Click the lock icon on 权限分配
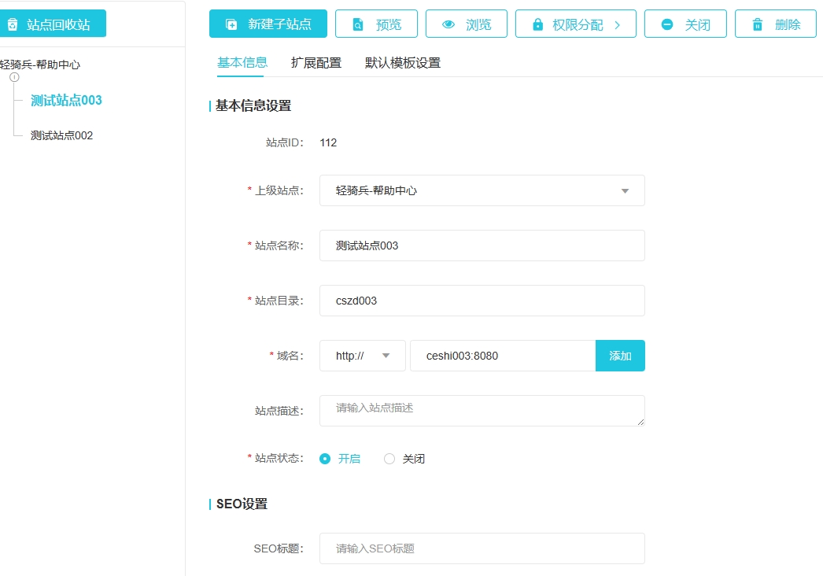Image resolution: width=823 pixels, height=576 pixels. 537,24
